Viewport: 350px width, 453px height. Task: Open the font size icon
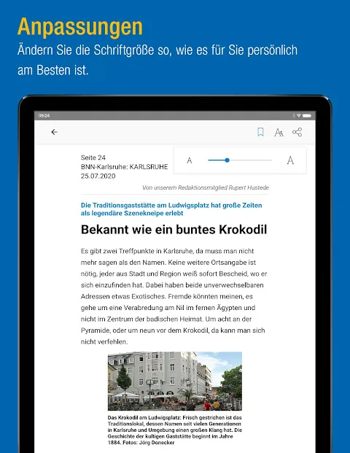[279, 132]
